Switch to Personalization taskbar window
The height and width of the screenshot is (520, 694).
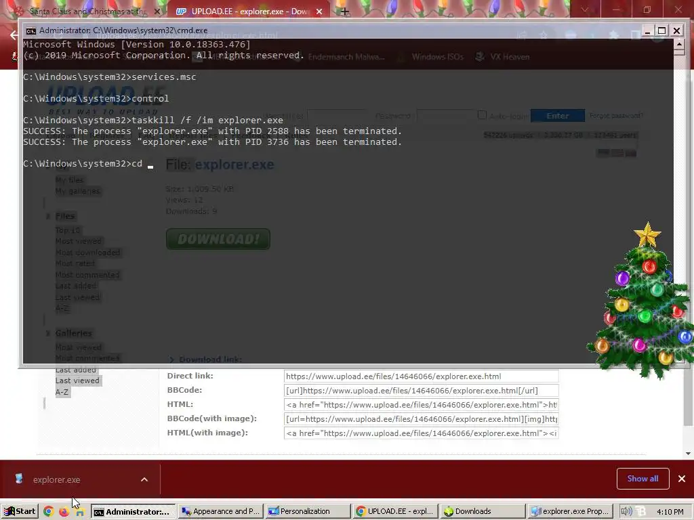point(308,511)
